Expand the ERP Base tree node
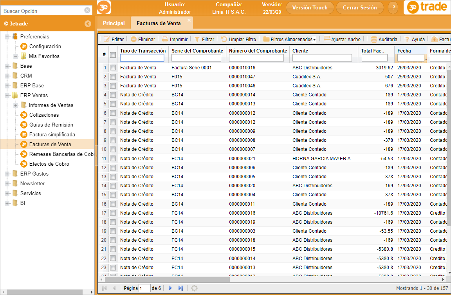Viewport: 451px width, 295px height. tap(7, 85)
